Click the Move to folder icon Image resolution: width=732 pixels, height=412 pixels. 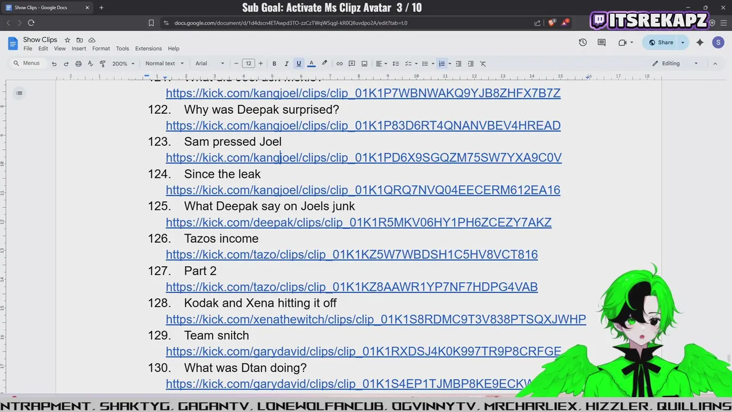coord(79,40)
